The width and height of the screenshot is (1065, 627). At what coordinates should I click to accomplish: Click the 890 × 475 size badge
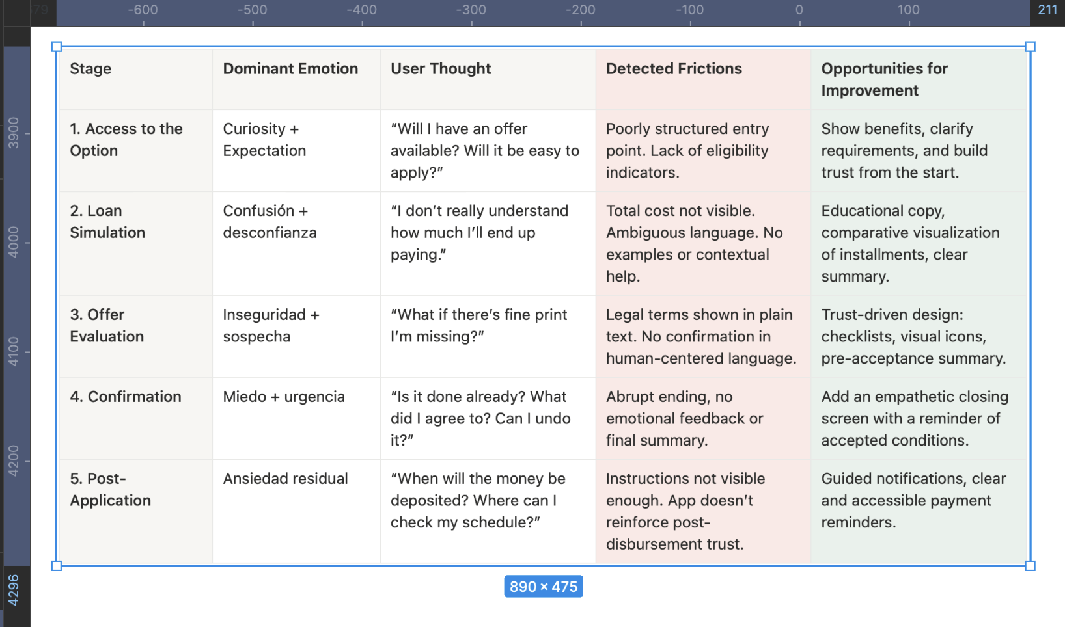(x=543, y=587)
